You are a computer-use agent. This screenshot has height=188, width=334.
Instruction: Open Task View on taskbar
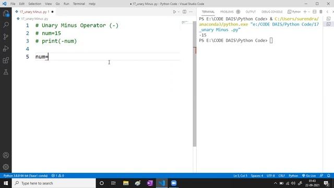[x=113, y=183]
